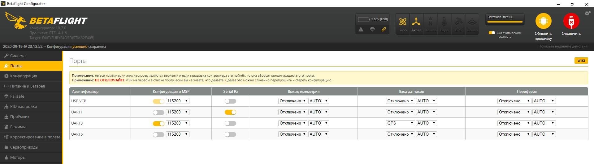Show recent actions log link
This screenshot has height=164, width=594.
[x=563, y=46]
